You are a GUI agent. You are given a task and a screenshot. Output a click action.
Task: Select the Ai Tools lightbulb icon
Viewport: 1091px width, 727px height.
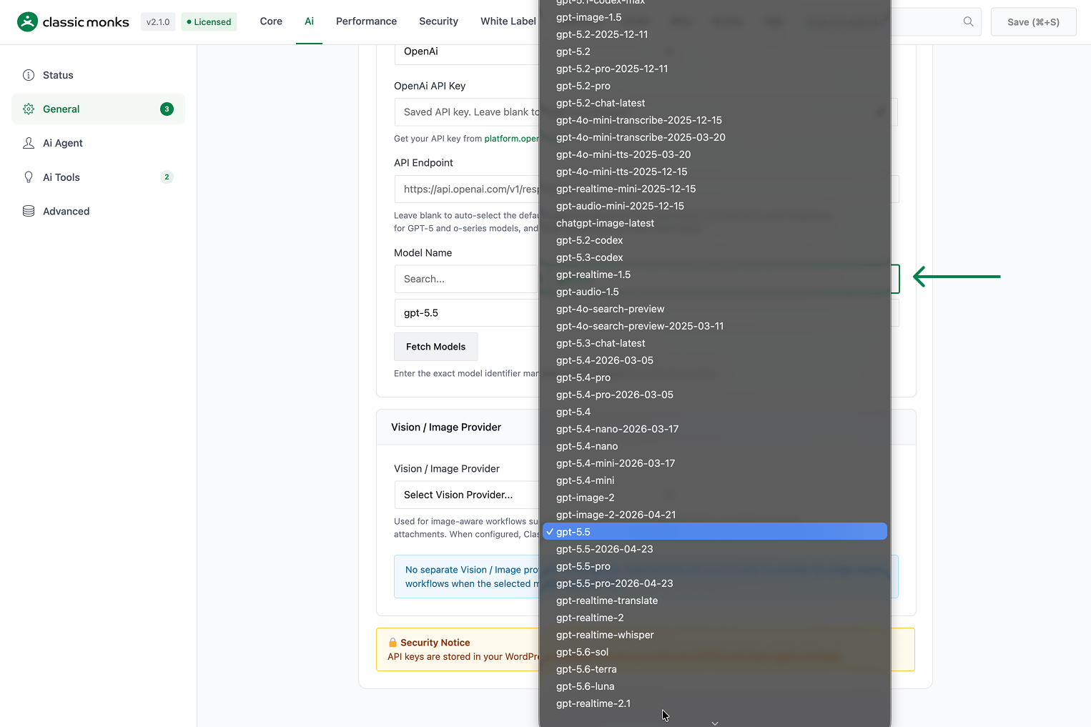pos(29,177)
